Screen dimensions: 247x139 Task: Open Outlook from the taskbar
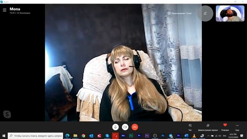pos(91,136)
